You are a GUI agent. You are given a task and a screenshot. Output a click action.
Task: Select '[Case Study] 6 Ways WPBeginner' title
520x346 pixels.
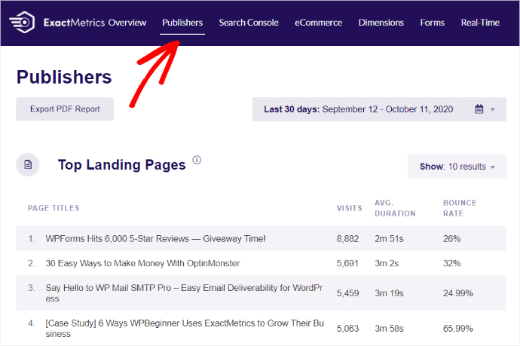[185, 329]
